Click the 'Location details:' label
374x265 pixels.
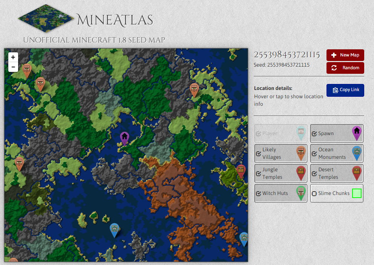click(x=273, y=88)
